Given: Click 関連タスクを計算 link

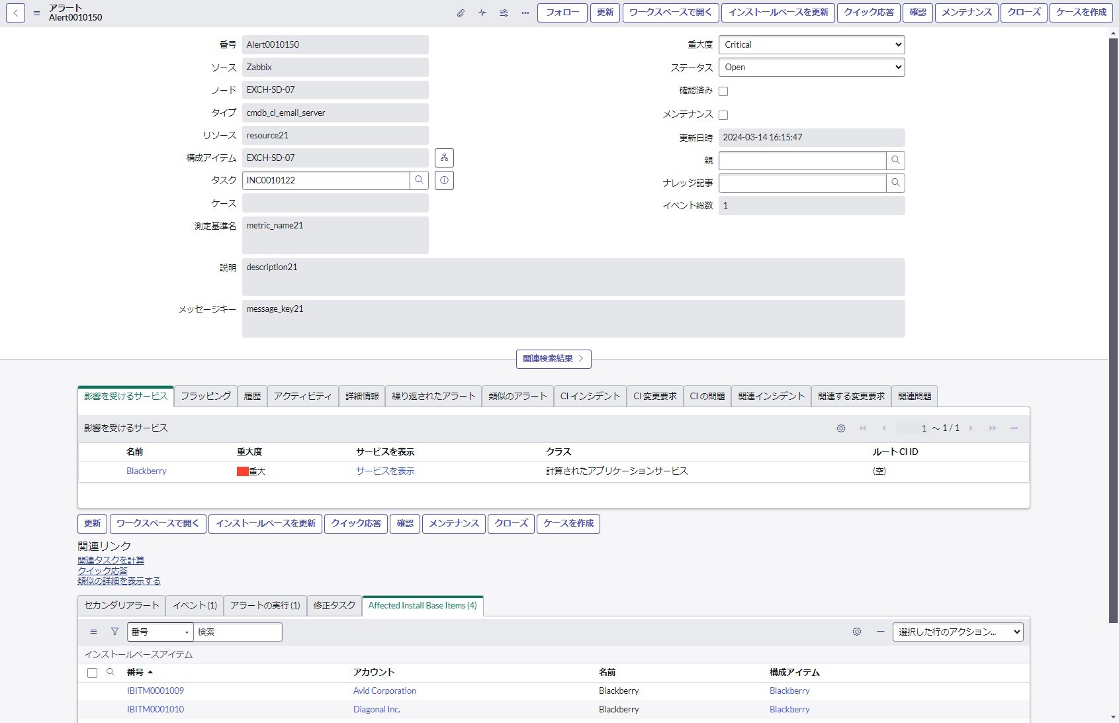Looking at the screenshot, I should (111, 560).
